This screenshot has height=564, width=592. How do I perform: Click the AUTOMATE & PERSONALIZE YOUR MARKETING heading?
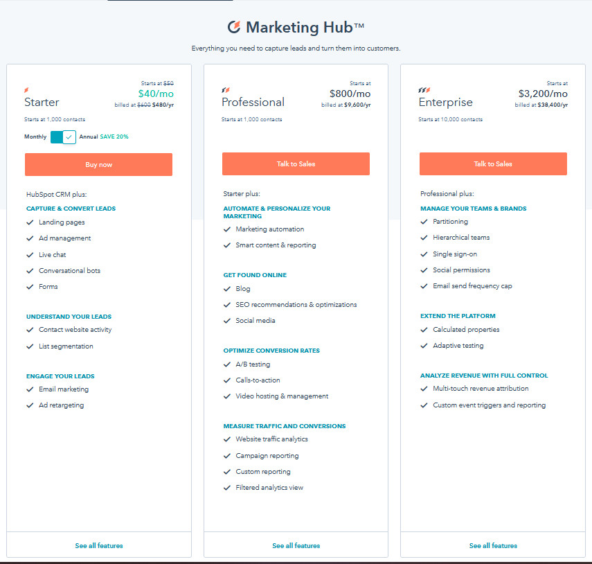click(277, 212)
